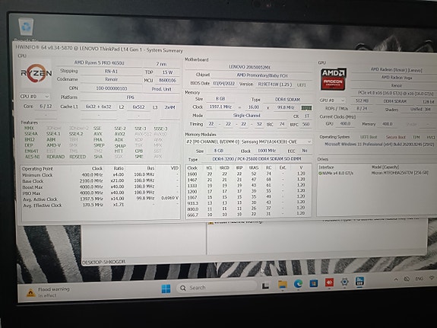437x328 pixels.
Task: Show hidden system tray icons chevron
Action: tap(396, 279)
